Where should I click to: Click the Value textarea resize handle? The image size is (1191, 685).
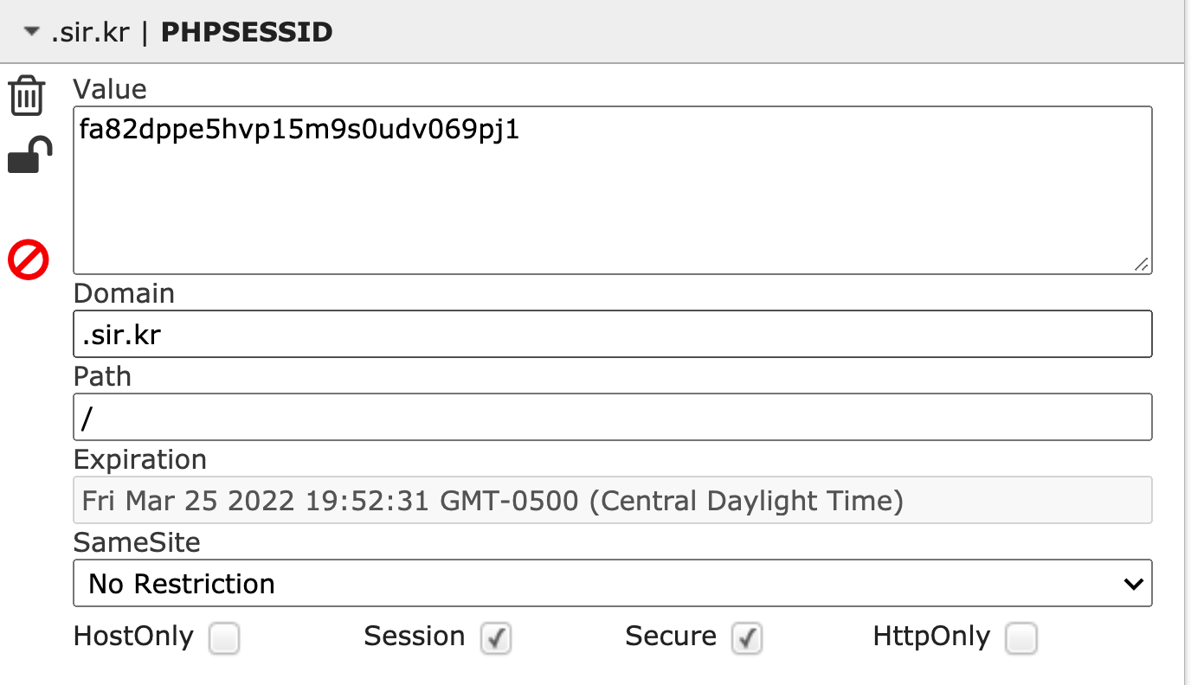[1143, 266]
